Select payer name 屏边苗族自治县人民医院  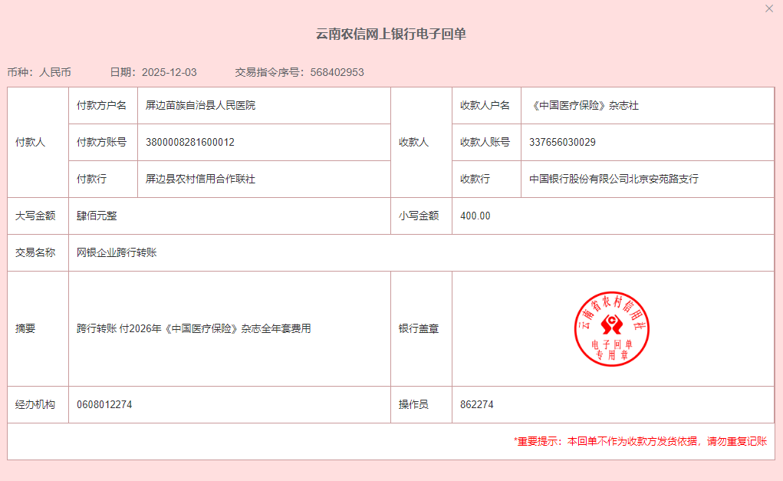coord(200,105)
